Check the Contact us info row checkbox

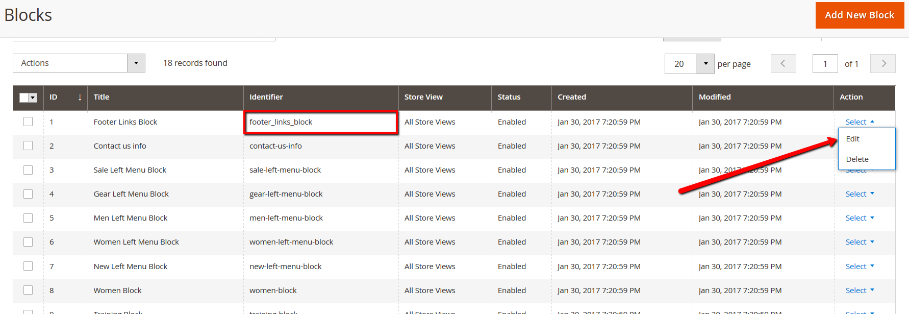(28, 146)
